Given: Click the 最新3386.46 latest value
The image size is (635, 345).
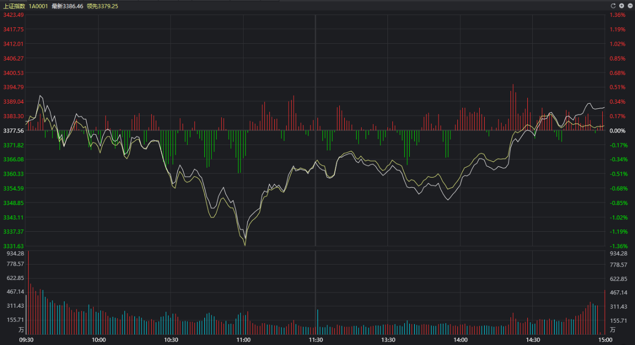Looking at the screenshot, I should point(67,6).
